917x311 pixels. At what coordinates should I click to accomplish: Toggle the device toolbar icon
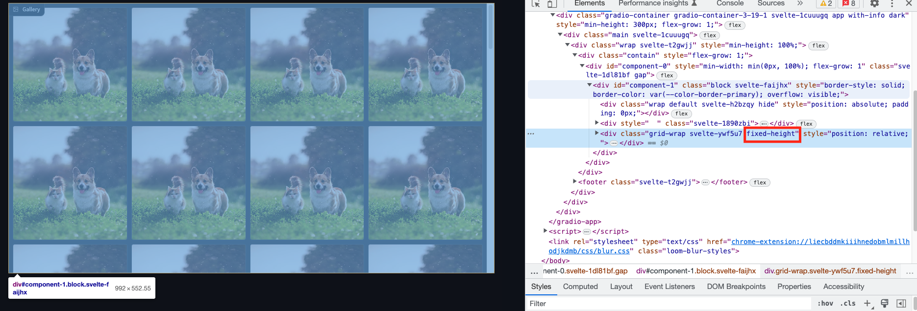[552, 3]
